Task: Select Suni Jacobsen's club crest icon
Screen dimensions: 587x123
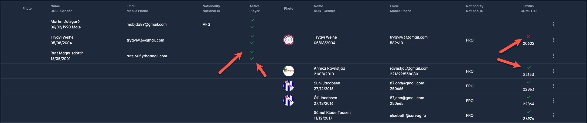Action: [288, 86]
